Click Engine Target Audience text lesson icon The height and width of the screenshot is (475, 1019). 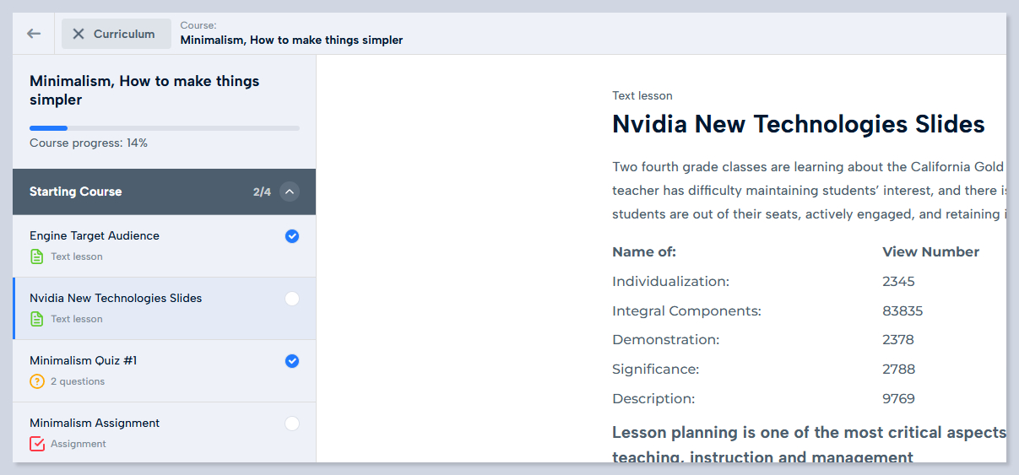pyautogui.click(x=37, y=256)
